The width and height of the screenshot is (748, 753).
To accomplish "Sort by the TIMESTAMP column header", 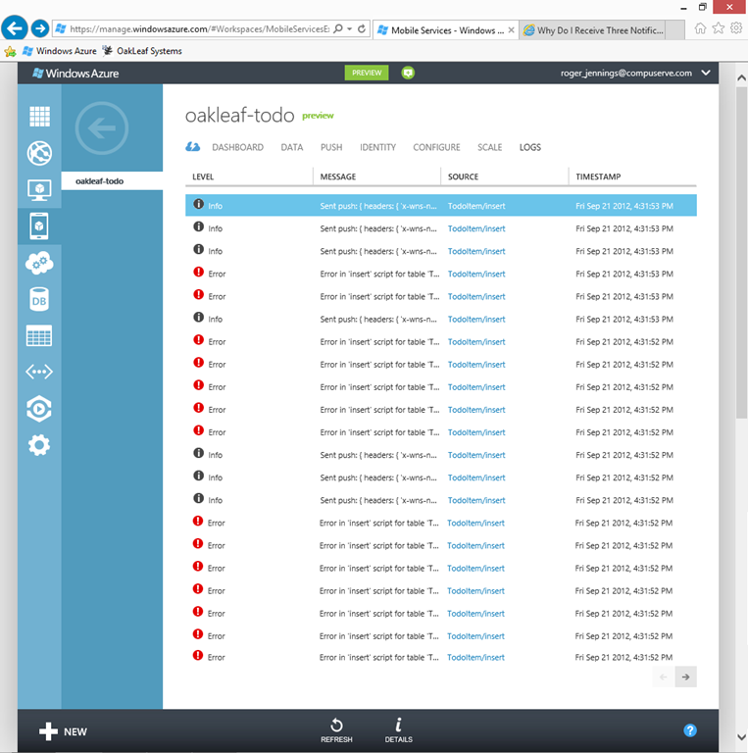I will coord(598,176).
